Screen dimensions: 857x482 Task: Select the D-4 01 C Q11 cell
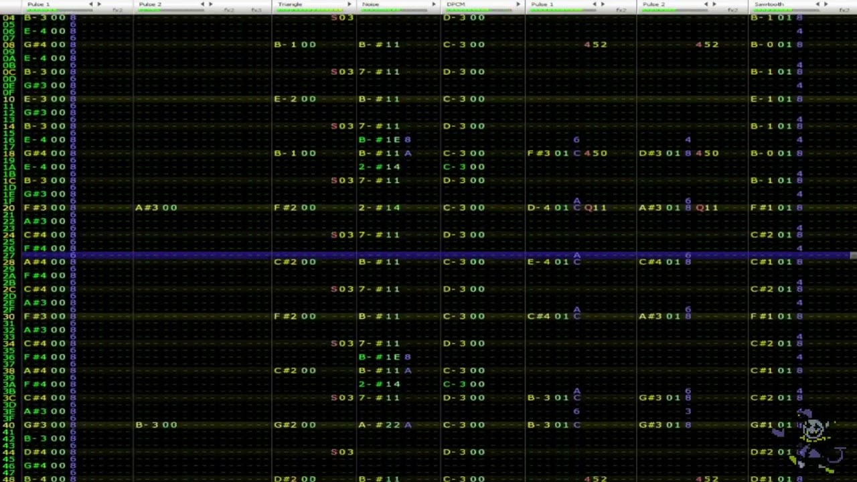tap(568, 208)
